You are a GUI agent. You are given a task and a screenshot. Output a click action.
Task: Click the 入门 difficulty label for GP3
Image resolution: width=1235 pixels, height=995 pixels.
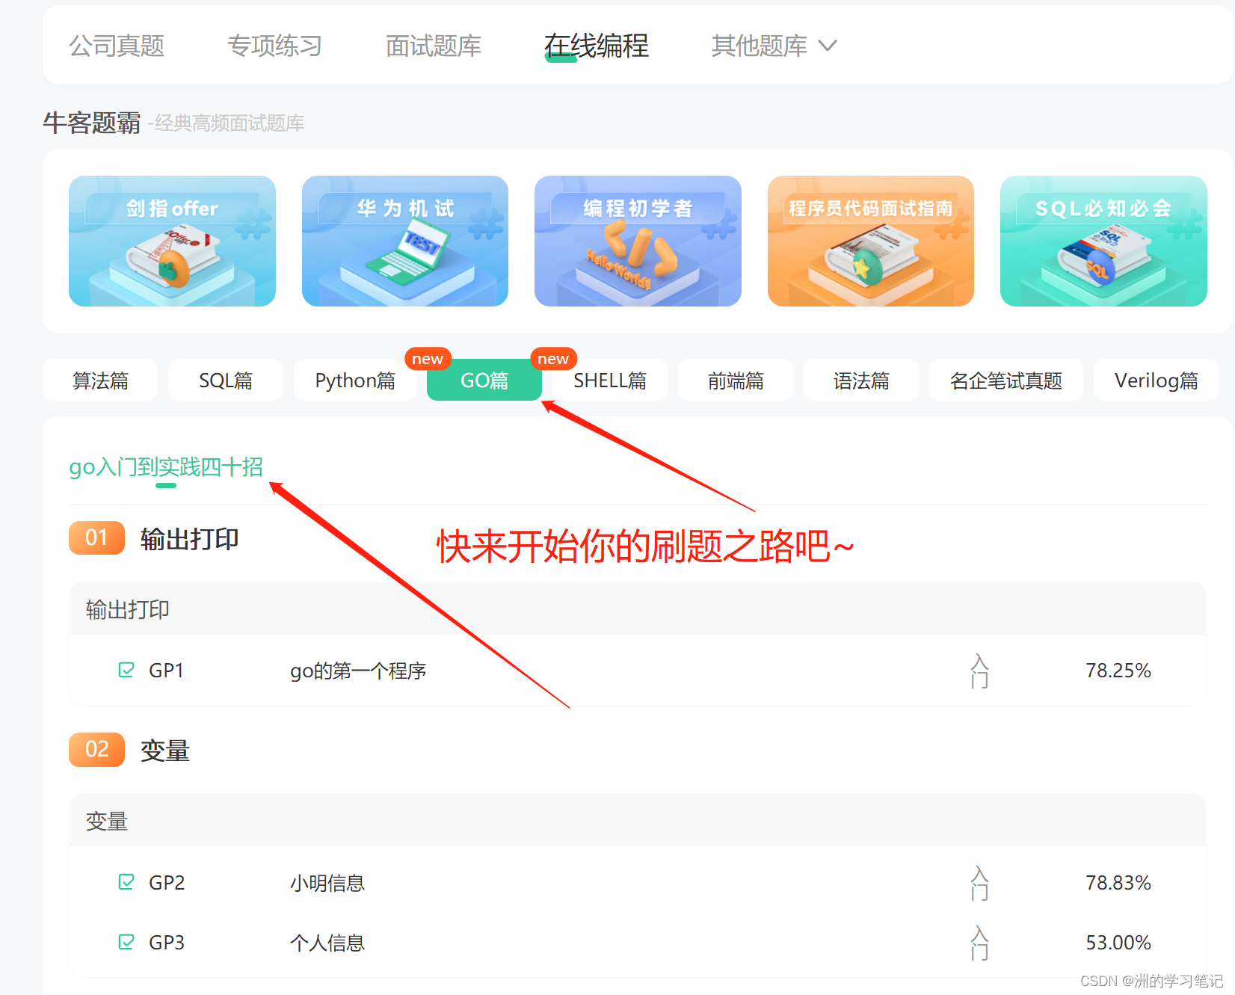point(979,943)
